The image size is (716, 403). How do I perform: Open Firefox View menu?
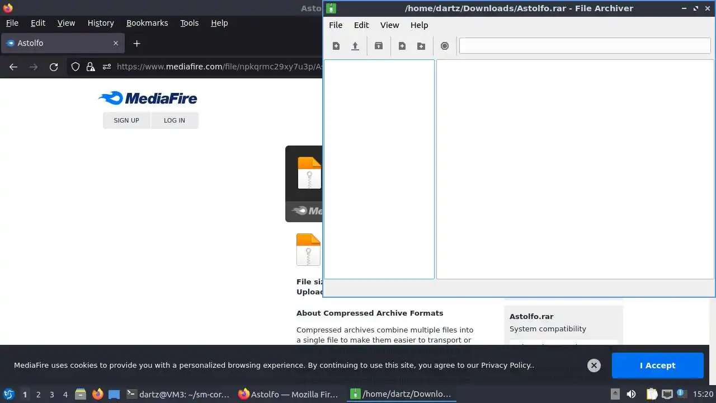tap(66, 23)
